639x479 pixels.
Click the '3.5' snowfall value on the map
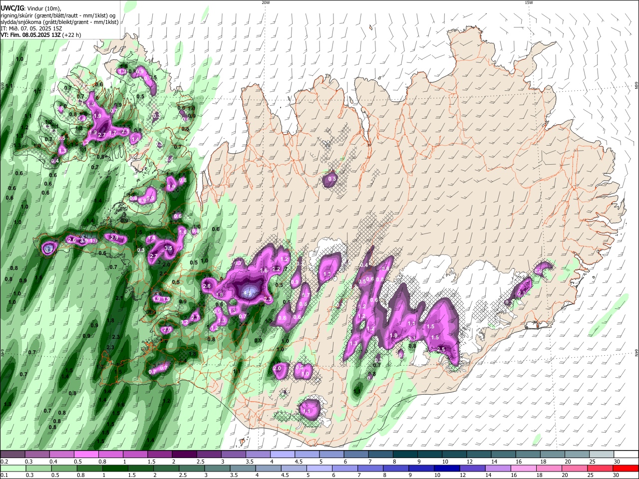(x=168, y=248)
